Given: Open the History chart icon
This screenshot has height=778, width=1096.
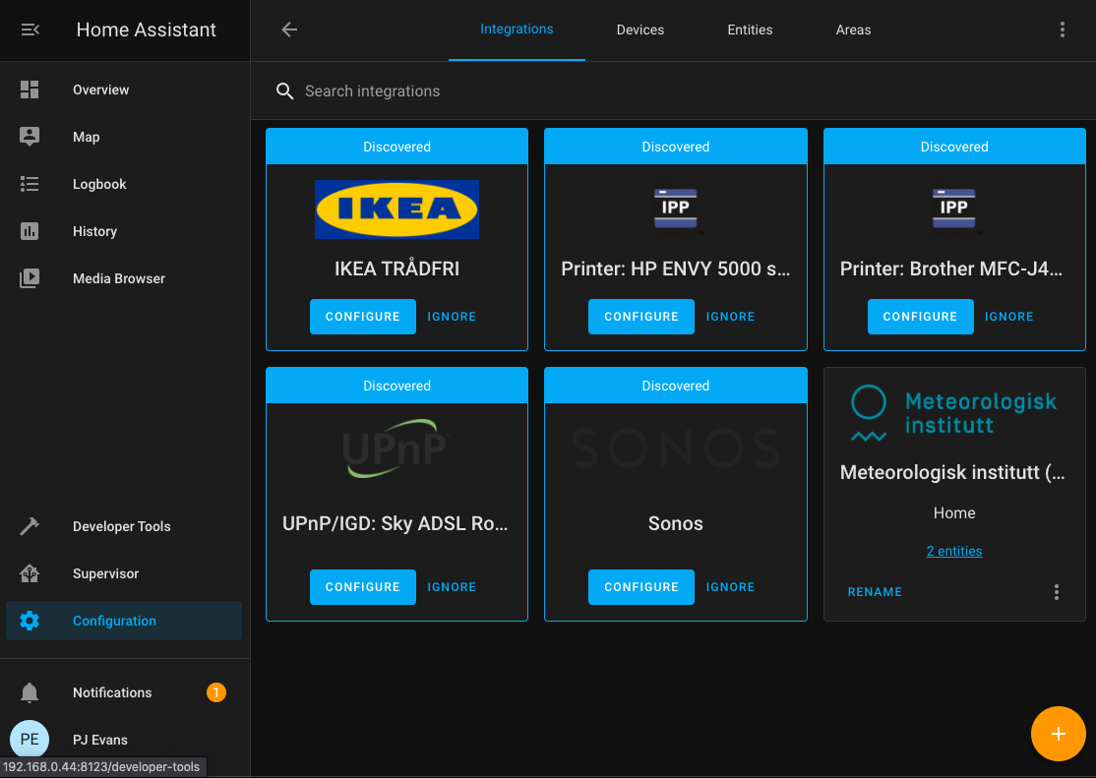Looking at the screenshot, I should 30,231.
